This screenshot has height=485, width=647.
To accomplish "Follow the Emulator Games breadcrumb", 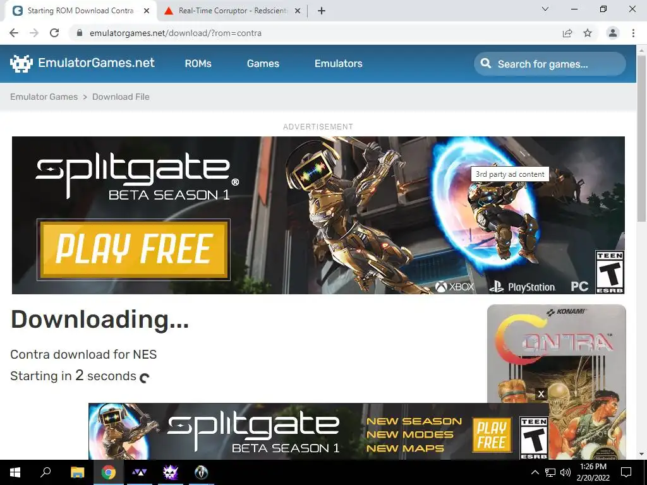I will click(44, 97).
